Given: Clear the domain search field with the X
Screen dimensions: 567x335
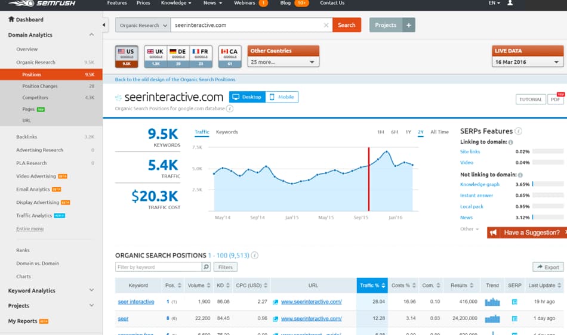Looking at the screenshot, I should [326, 25].
